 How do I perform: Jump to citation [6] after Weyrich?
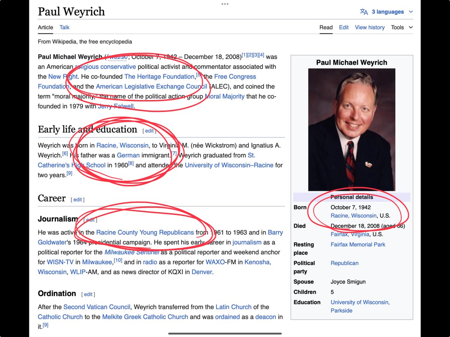(x=65, y=153)
